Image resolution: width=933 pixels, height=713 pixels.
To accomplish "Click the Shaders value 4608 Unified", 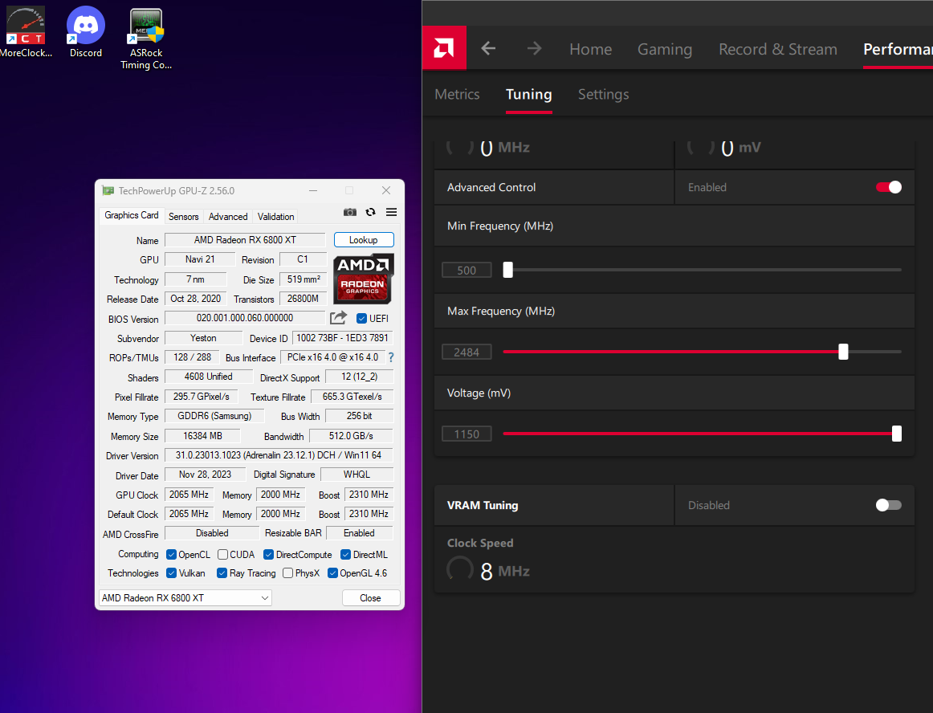I will (208, 377).
